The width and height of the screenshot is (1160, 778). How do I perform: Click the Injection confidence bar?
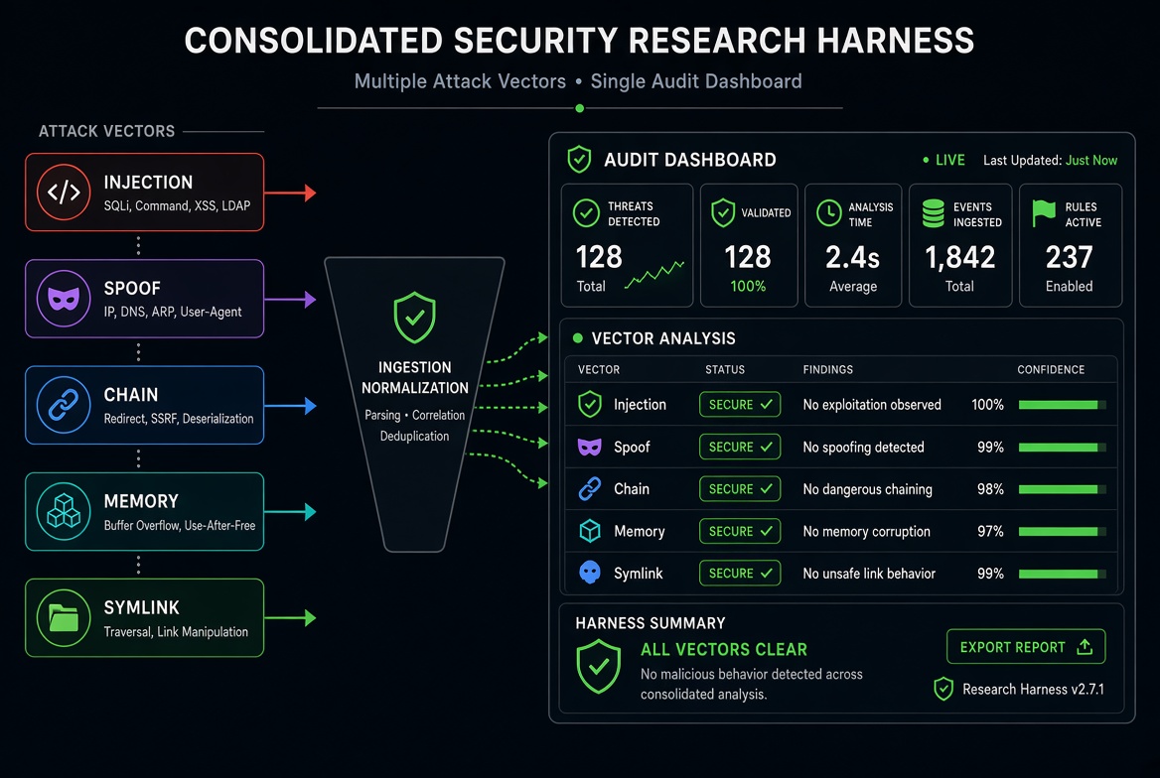(x=1063, y=405)
